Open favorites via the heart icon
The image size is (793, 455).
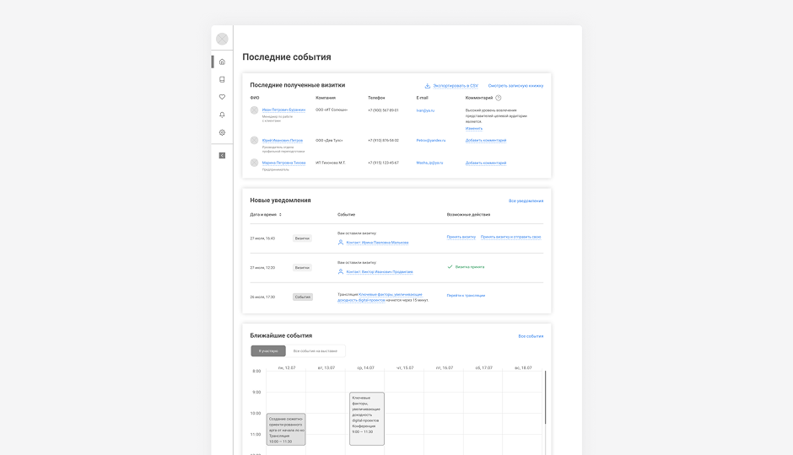pyautogui.click(x=222, y=97)
